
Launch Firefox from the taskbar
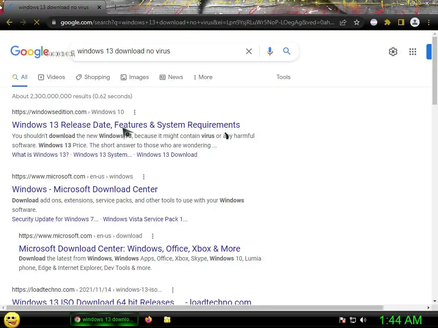(x=148, y=319)
